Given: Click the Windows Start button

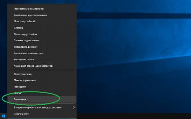Looking at the screenshot, I should pyautogui.click(x=4, y=116).
